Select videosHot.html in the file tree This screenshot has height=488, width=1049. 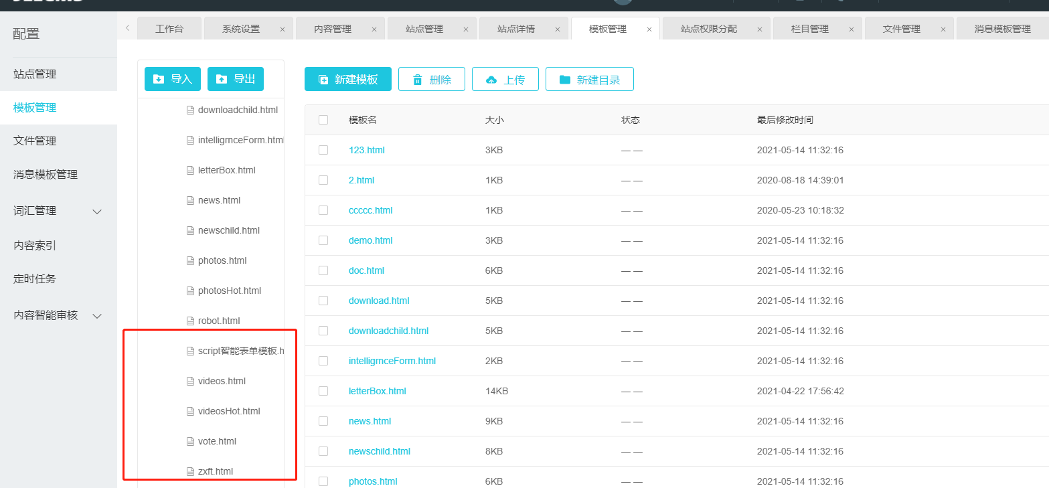coord(229,411)
